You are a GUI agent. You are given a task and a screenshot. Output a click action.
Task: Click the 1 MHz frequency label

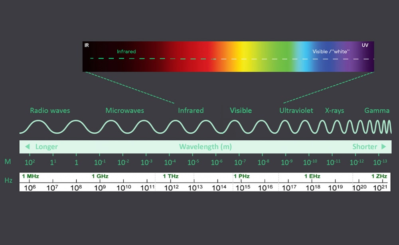[31, 176]
